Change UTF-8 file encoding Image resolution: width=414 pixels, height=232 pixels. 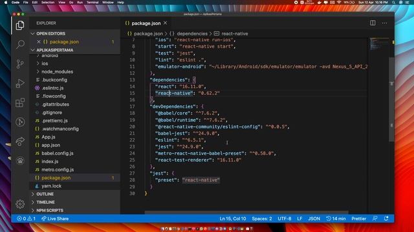tap(285, 218)
